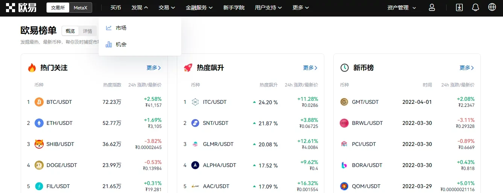
Task: Open the ETH/USDT pair
Action: click(59, 123)
